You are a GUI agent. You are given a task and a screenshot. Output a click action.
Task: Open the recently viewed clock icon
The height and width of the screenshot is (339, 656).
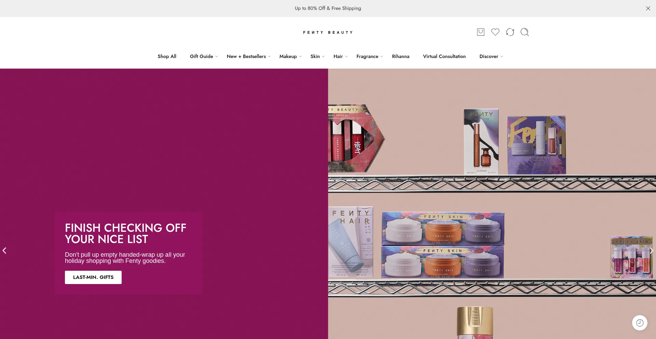pyautogui.click(x=640, y=323)
